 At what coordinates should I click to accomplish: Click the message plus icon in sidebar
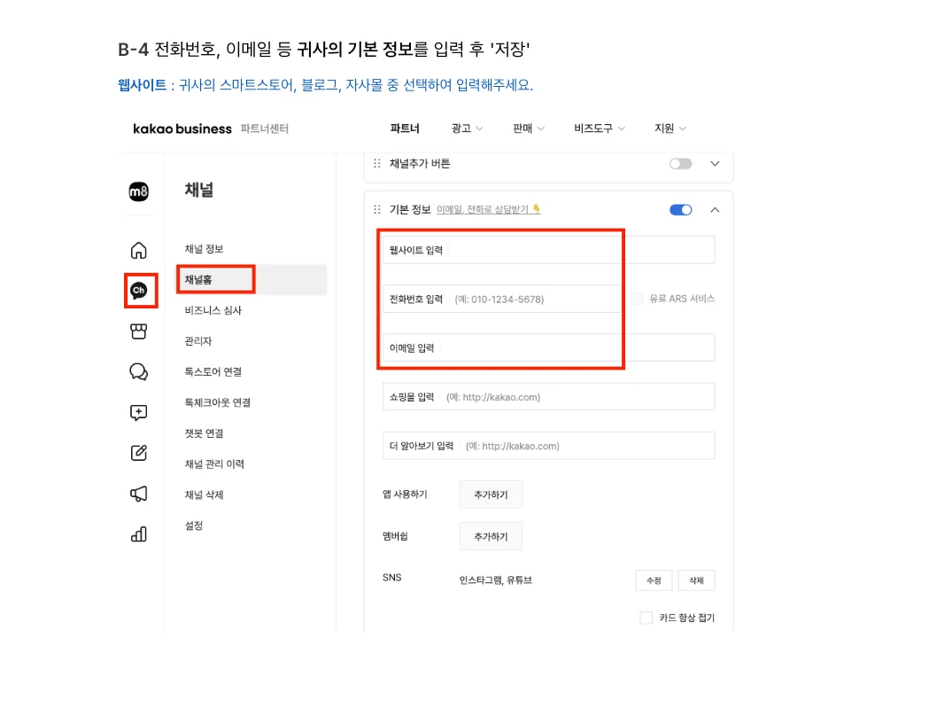(139, 413)
